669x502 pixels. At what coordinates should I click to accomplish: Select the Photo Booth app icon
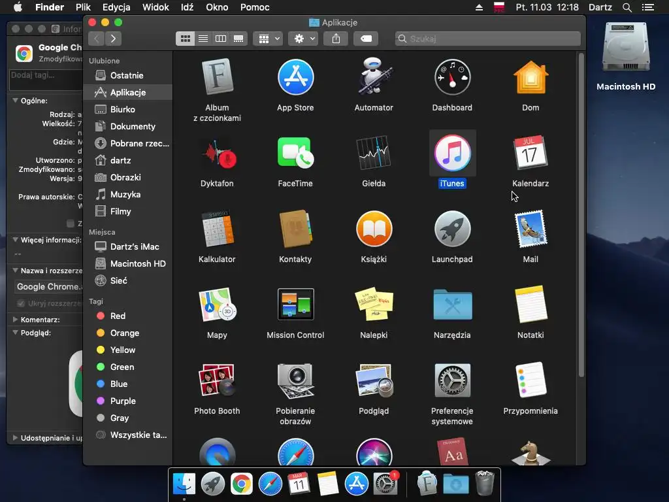pos(217,380)
